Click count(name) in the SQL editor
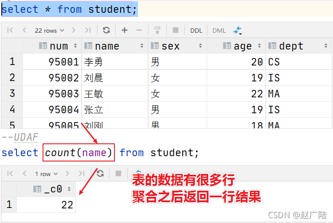 tap(78, 152)
